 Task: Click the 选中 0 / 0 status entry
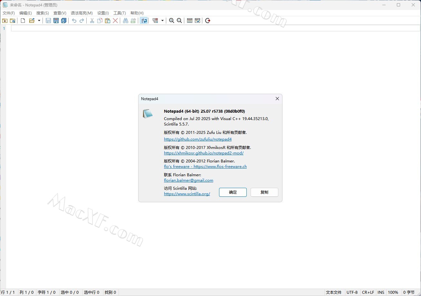click(x=70, y=292)
